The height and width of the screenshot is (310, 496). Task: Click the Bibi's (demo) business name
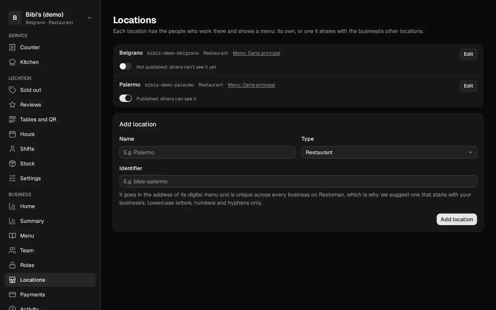click(45, 14)
